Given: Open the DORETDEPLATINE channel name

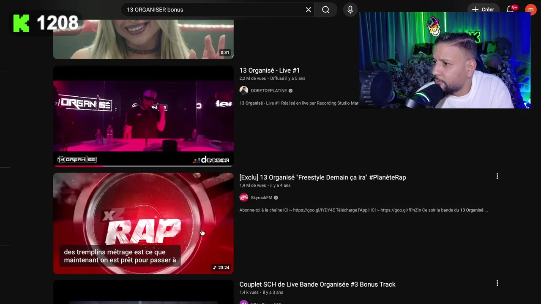Looking at the screenshot, I should click(269, 91).
